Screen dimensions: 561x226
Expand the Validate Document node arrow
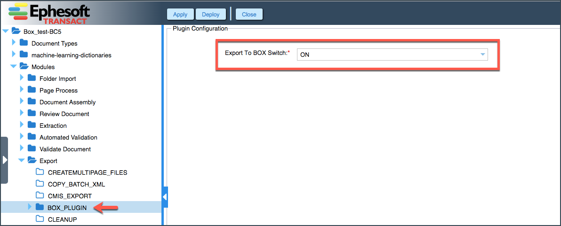(x=22, y=148)
